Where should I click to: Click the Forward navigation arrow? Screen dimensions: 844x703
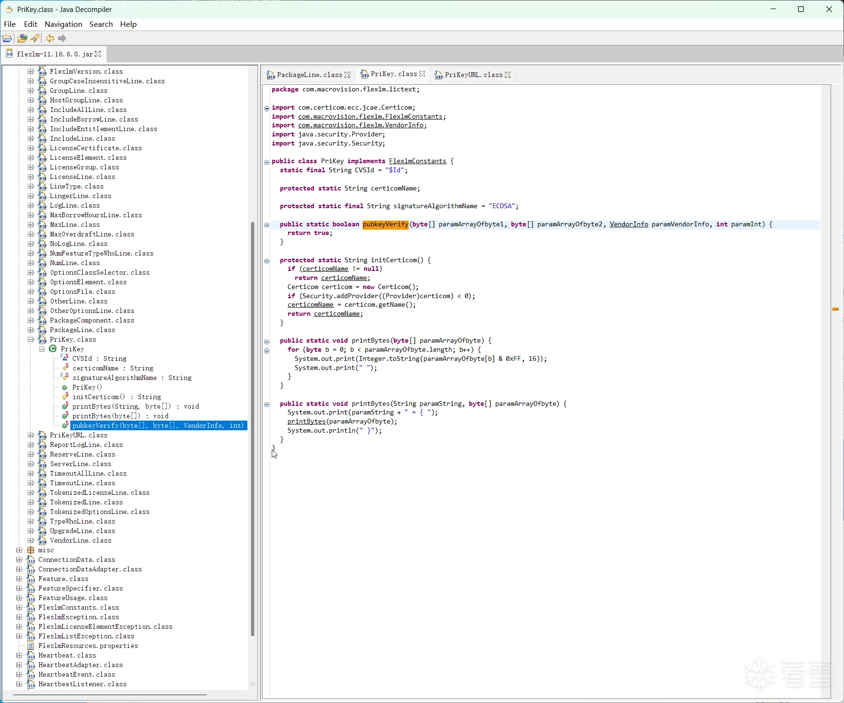pyautogui.click(x=62, y=38)
